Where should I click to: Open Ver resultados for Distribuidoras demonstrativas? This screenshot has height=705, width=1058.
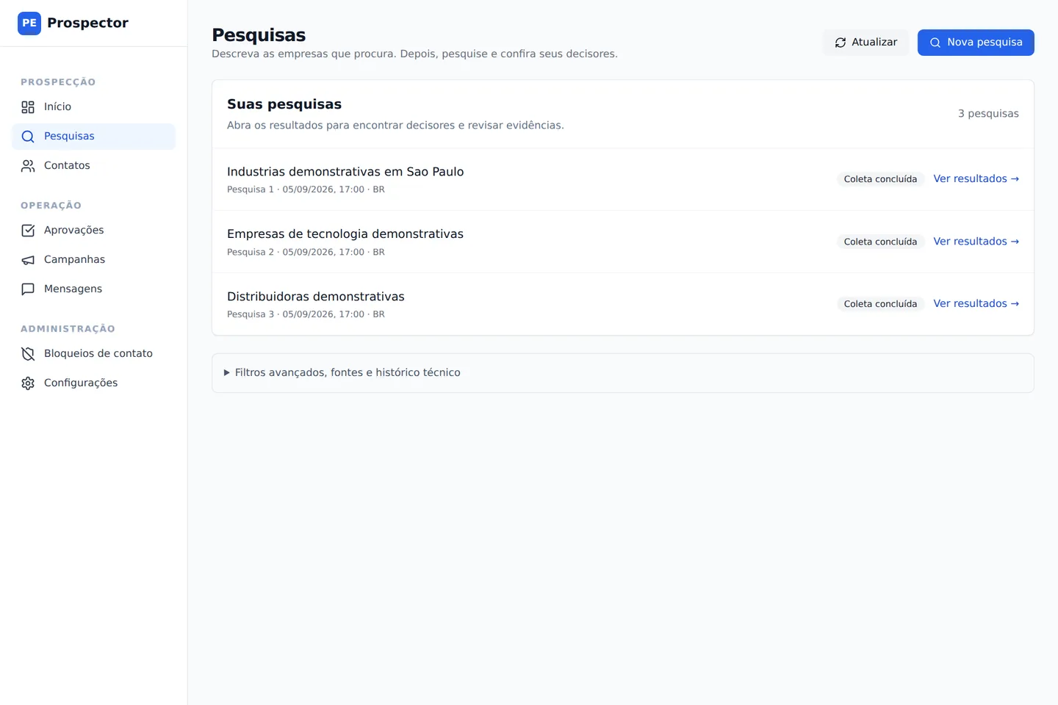[976, 303]
